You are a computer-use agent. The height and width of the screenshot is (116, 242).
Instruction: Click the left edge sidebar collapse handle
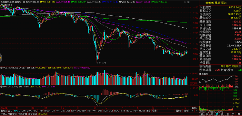1,58
